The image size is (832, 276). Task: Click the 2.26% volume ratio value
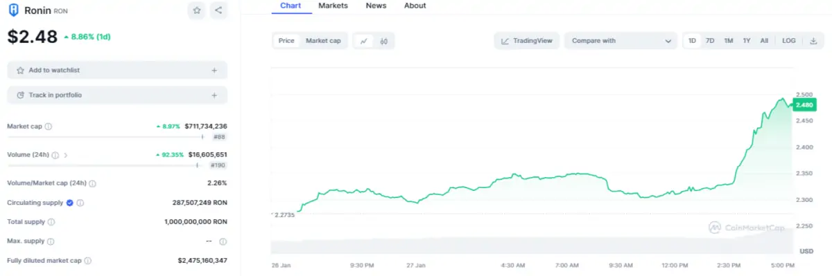pyautogui.click(x=217, y=183)
